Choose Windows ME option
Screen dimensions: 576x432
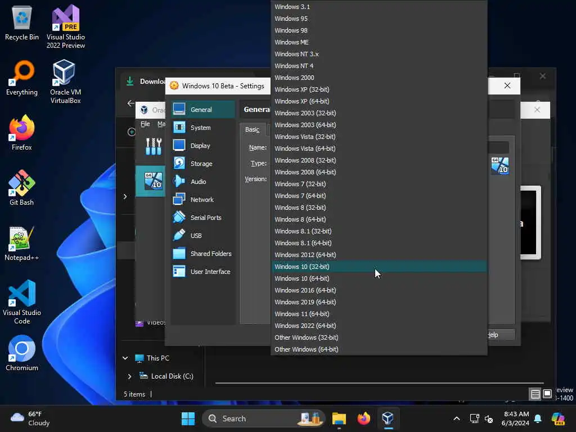[379, 42]
